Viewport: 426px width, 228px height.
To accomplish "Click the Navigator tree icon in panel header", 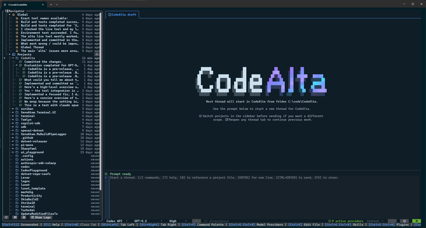I will [7, 11].
